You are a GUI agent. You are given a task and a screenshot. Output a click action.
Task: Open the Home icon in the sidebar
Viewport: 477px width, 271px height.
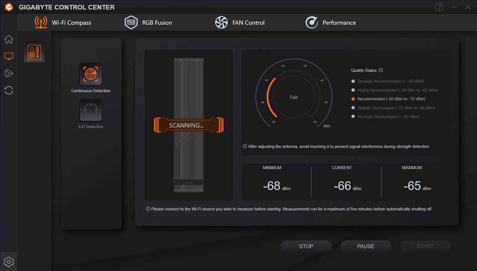pyautogui.click(x=9, y=39)
